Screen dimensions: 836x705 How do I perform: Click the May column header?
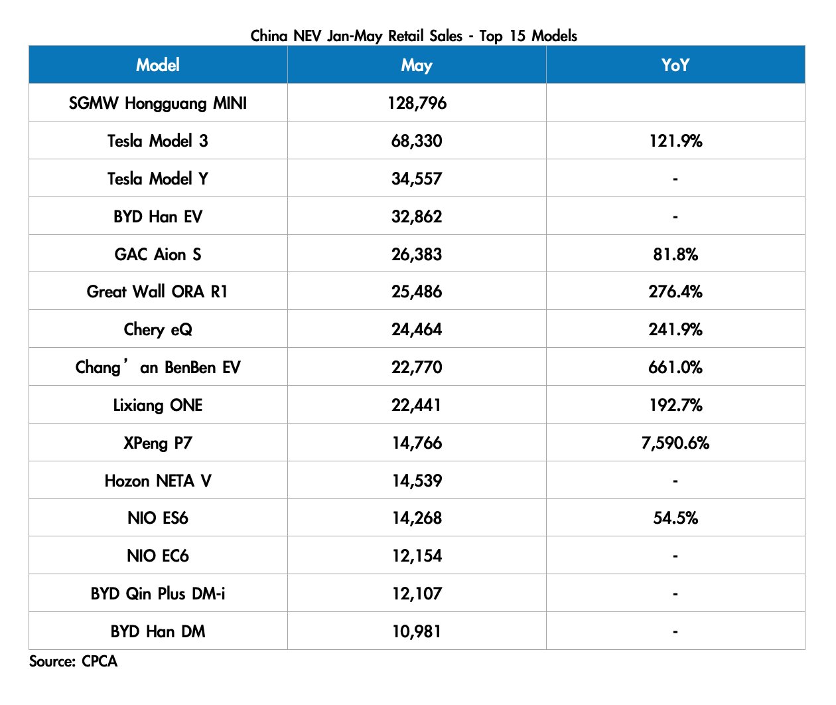[417, 65]
